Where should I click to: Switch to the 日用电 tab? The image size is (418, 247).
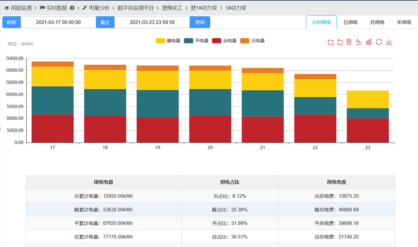coord(350,23)
